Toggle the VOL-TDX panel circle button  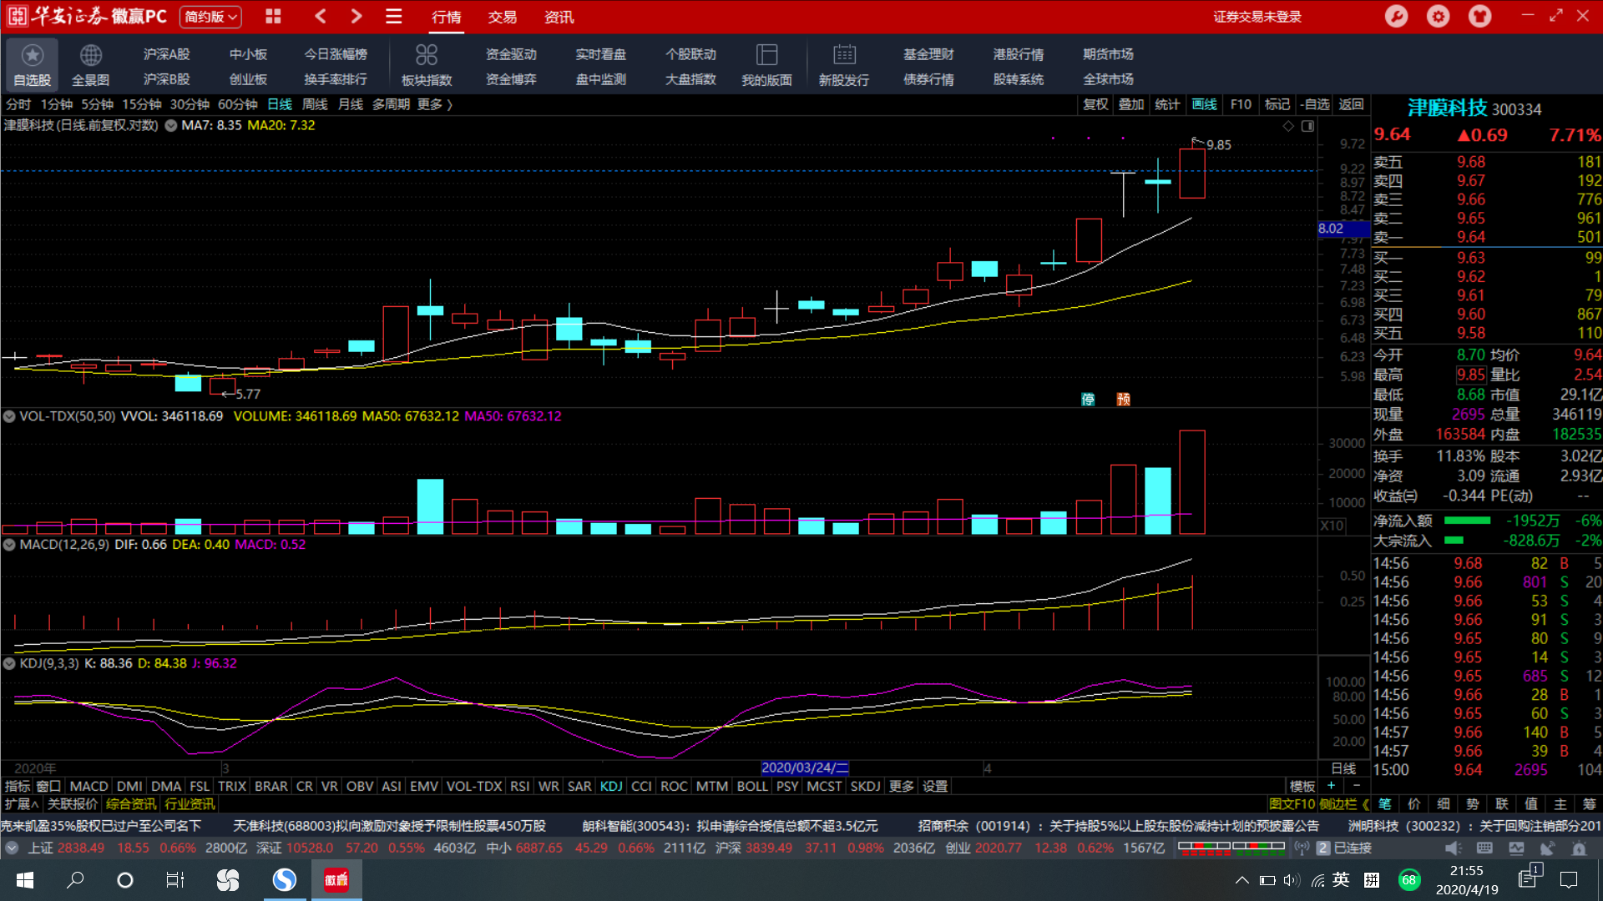click(x=9, y=416)
